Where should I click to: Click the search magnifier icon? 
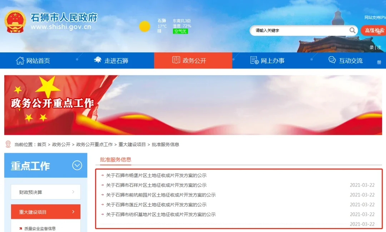[x=352, y=30]
